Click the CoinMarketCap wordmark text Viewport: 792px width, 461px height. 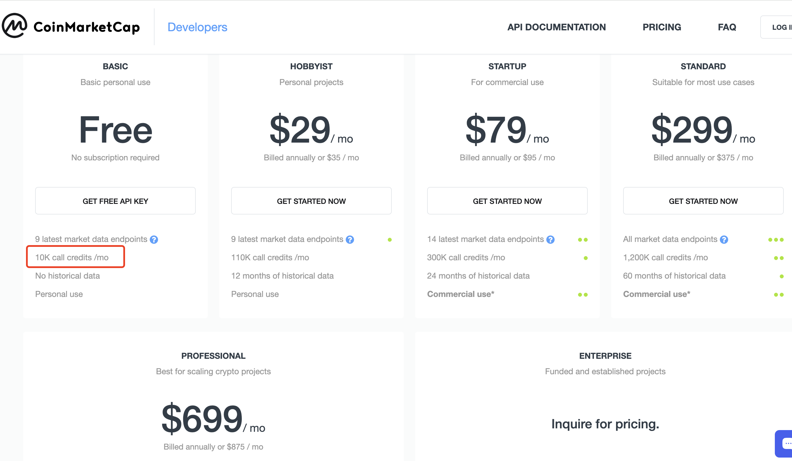(86, 27)
